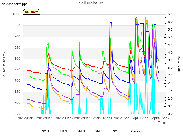Click the 1.0 tick on rain axis
183x137 pixels.
(170, 98)
